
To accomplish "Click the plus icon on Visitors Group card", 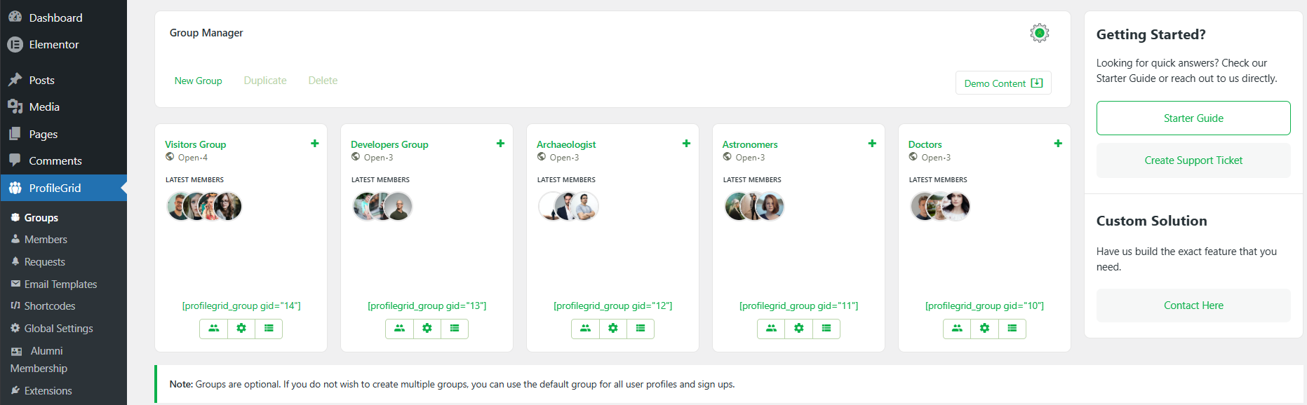I will coord(314,144).
